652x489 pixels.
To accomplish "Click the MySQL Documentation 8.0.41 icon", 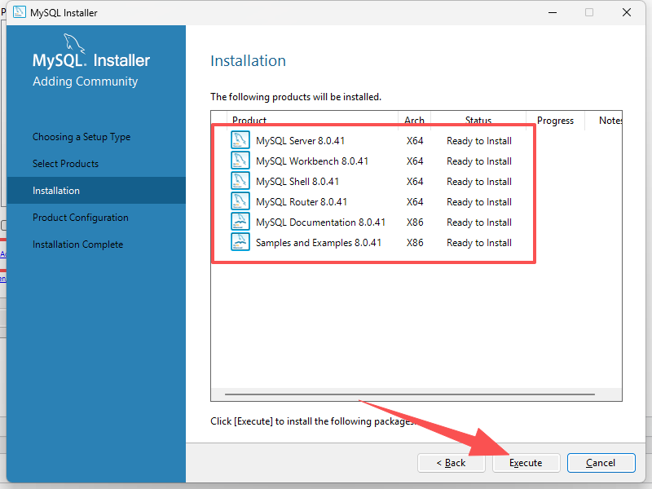I will click(x=240, y=222).
